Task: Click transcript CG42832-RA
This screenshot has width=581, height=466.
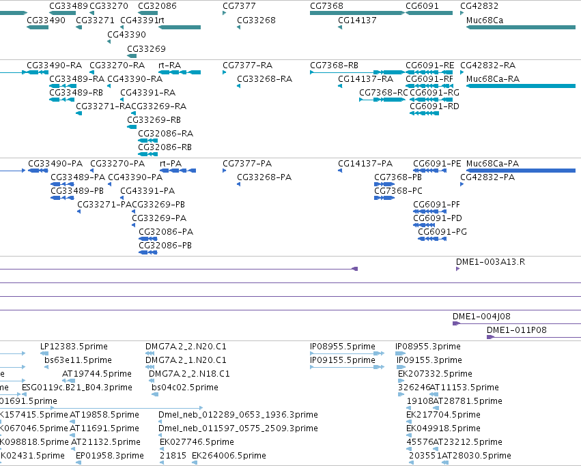Action: [487, 65]
